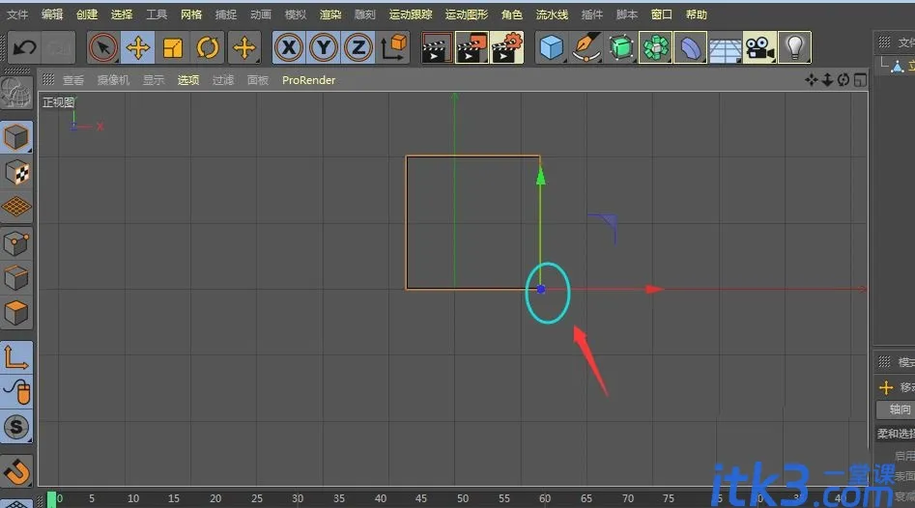The width and height of the screenshot is (915, 508).
Task: Open Live Selection tool flyout
Action: click(x=102, y=48)
